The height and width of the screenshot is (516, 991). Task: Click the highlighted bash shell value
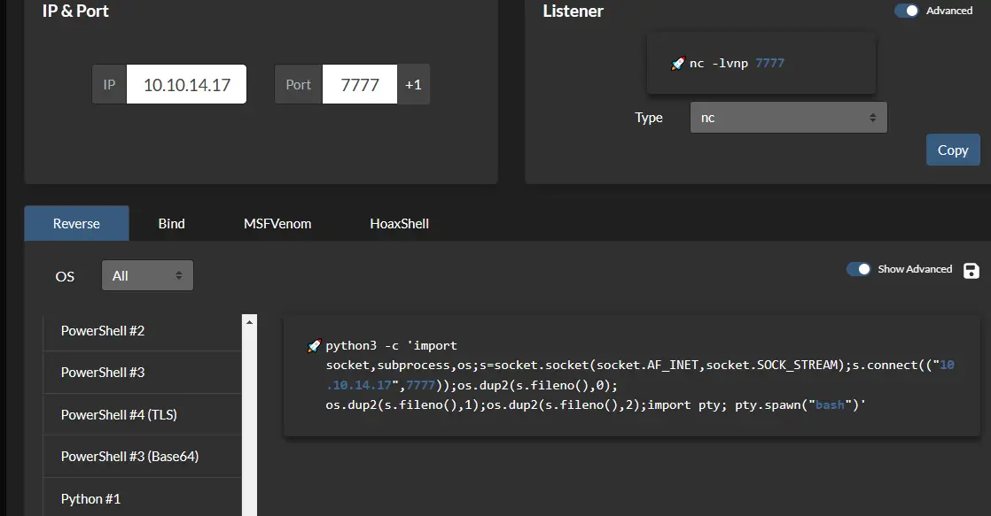coord(830,405)
